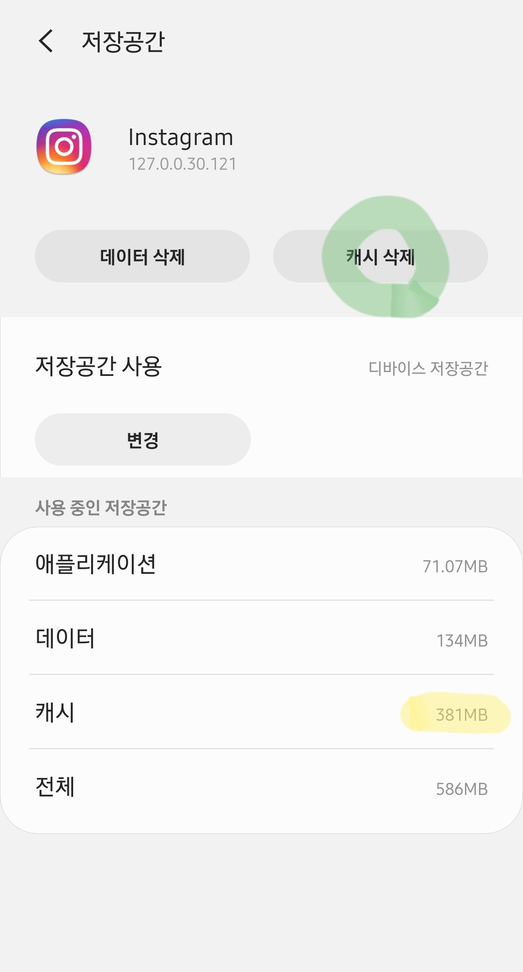Tap the 586MB total size value
This screenshot has width=523, height=972.
tap(461, 789)
